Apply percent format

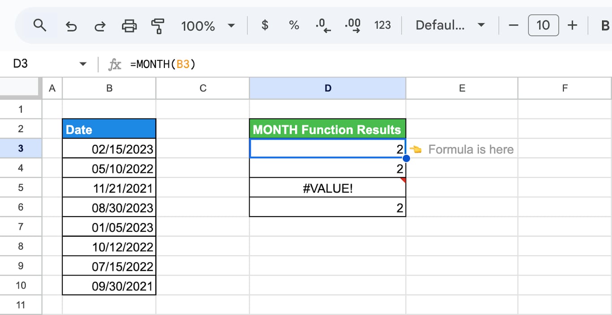(294, 26)
